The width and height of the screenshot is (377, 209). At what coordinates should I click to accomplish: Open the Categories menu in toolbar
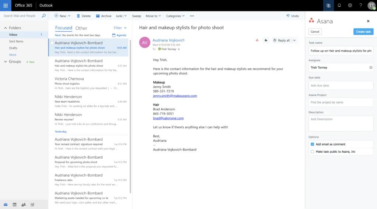[175, 16]
